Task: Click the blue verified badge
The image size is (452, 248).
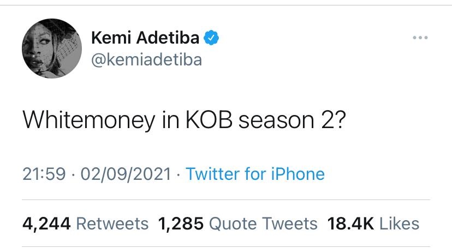Action: (211, 38)
